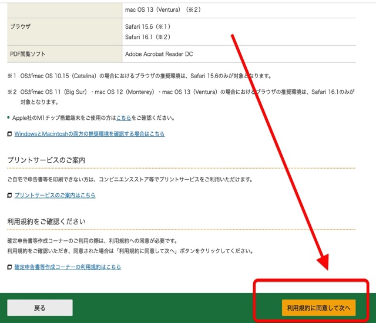
Task: Click the window icon beside the プリントサービス link
Action: (x=9, y=196)
